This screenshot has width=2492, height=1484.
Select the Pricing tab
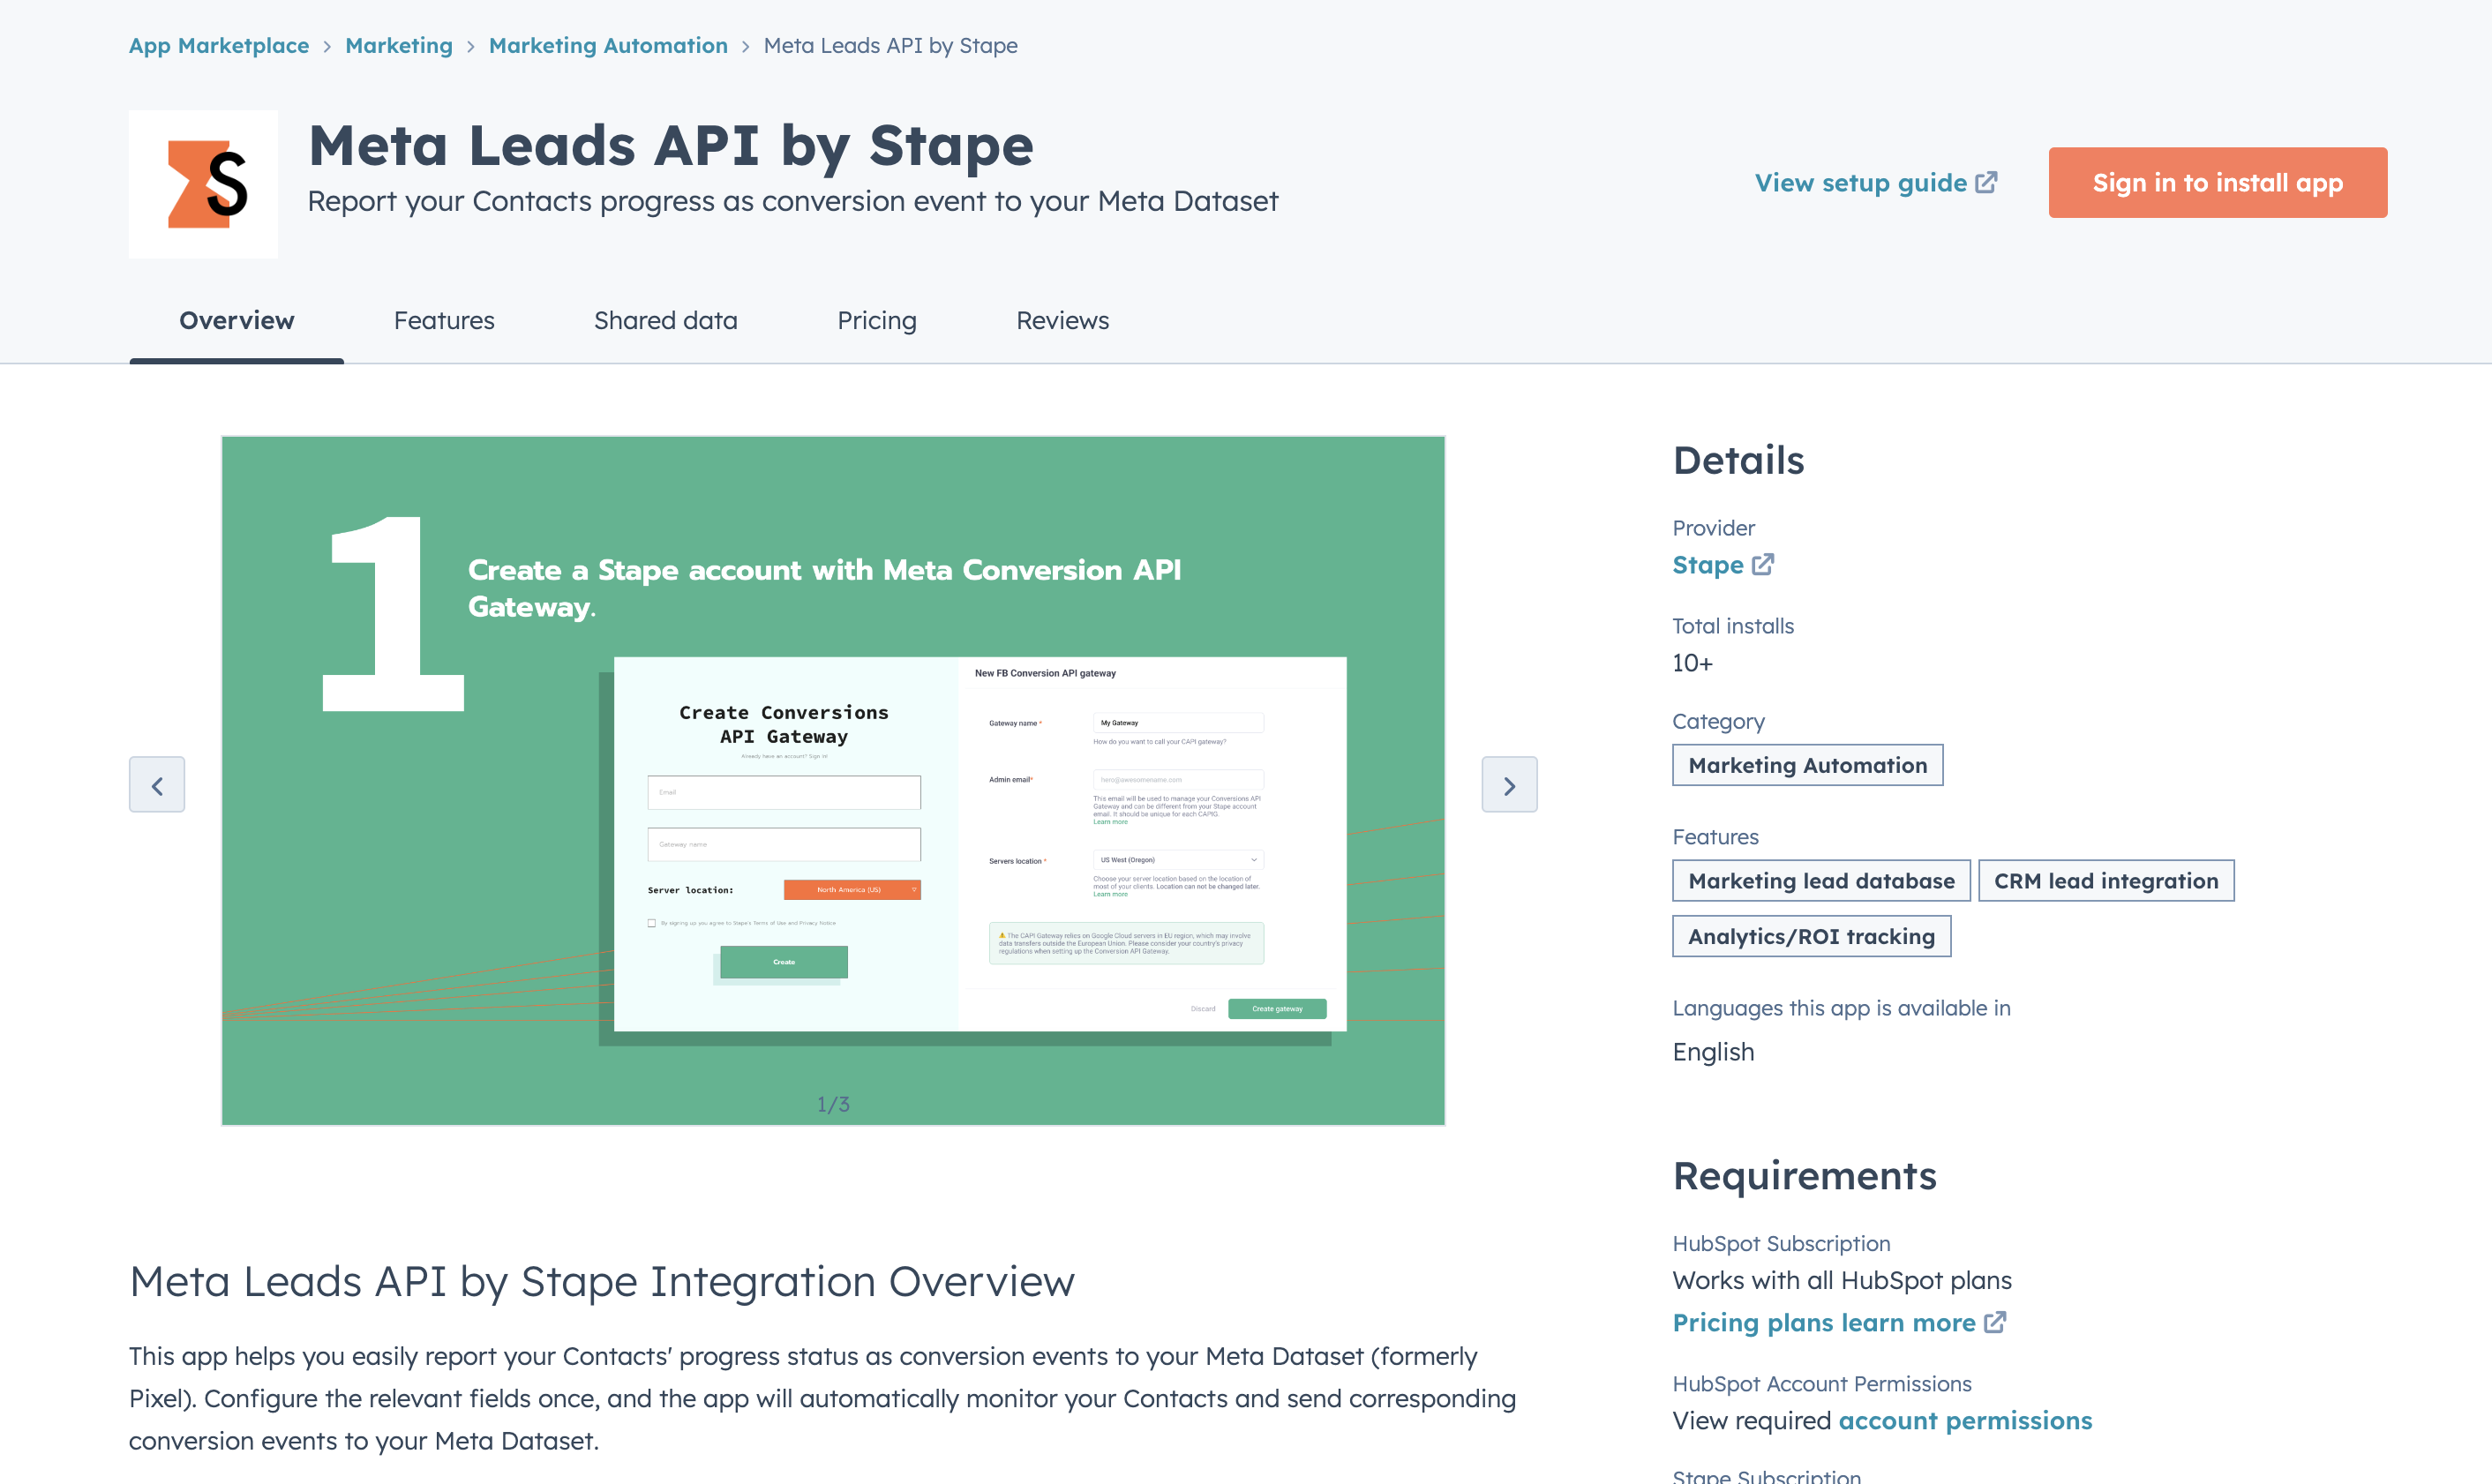[x=878, y=319]
